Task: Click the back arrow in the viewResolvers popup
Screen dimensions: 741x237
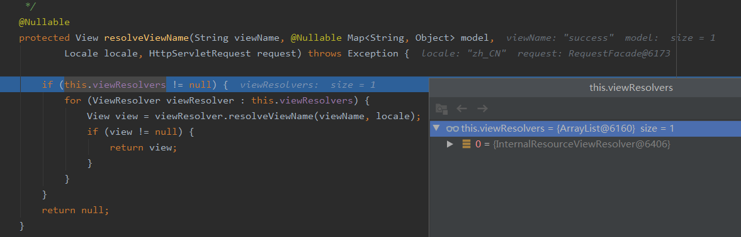Action: coord(461,108)
